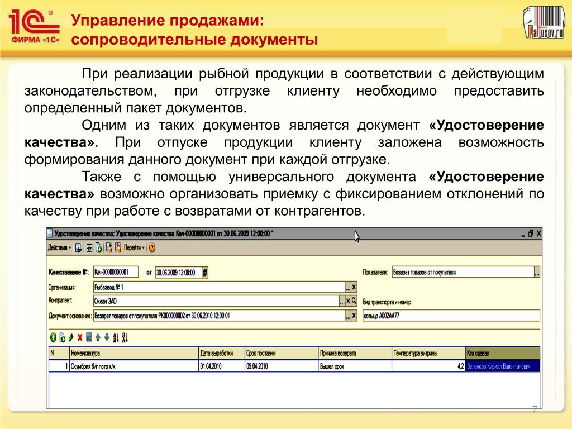572x429 pixels.
Task: Click the Показатели field
Action: [x=463, y=272]
